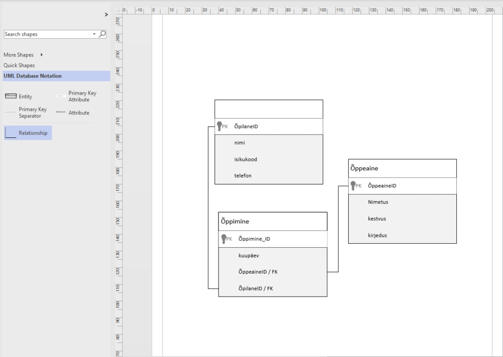Click the Search shapes input field
Screen dimensions: 503x357
(47, 34)
